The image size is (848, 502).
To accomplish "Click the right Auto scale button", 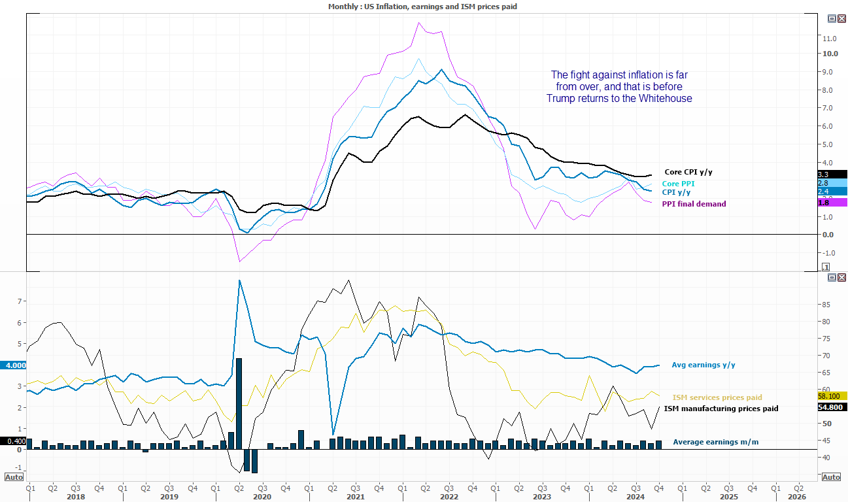I will click(830, 477).
